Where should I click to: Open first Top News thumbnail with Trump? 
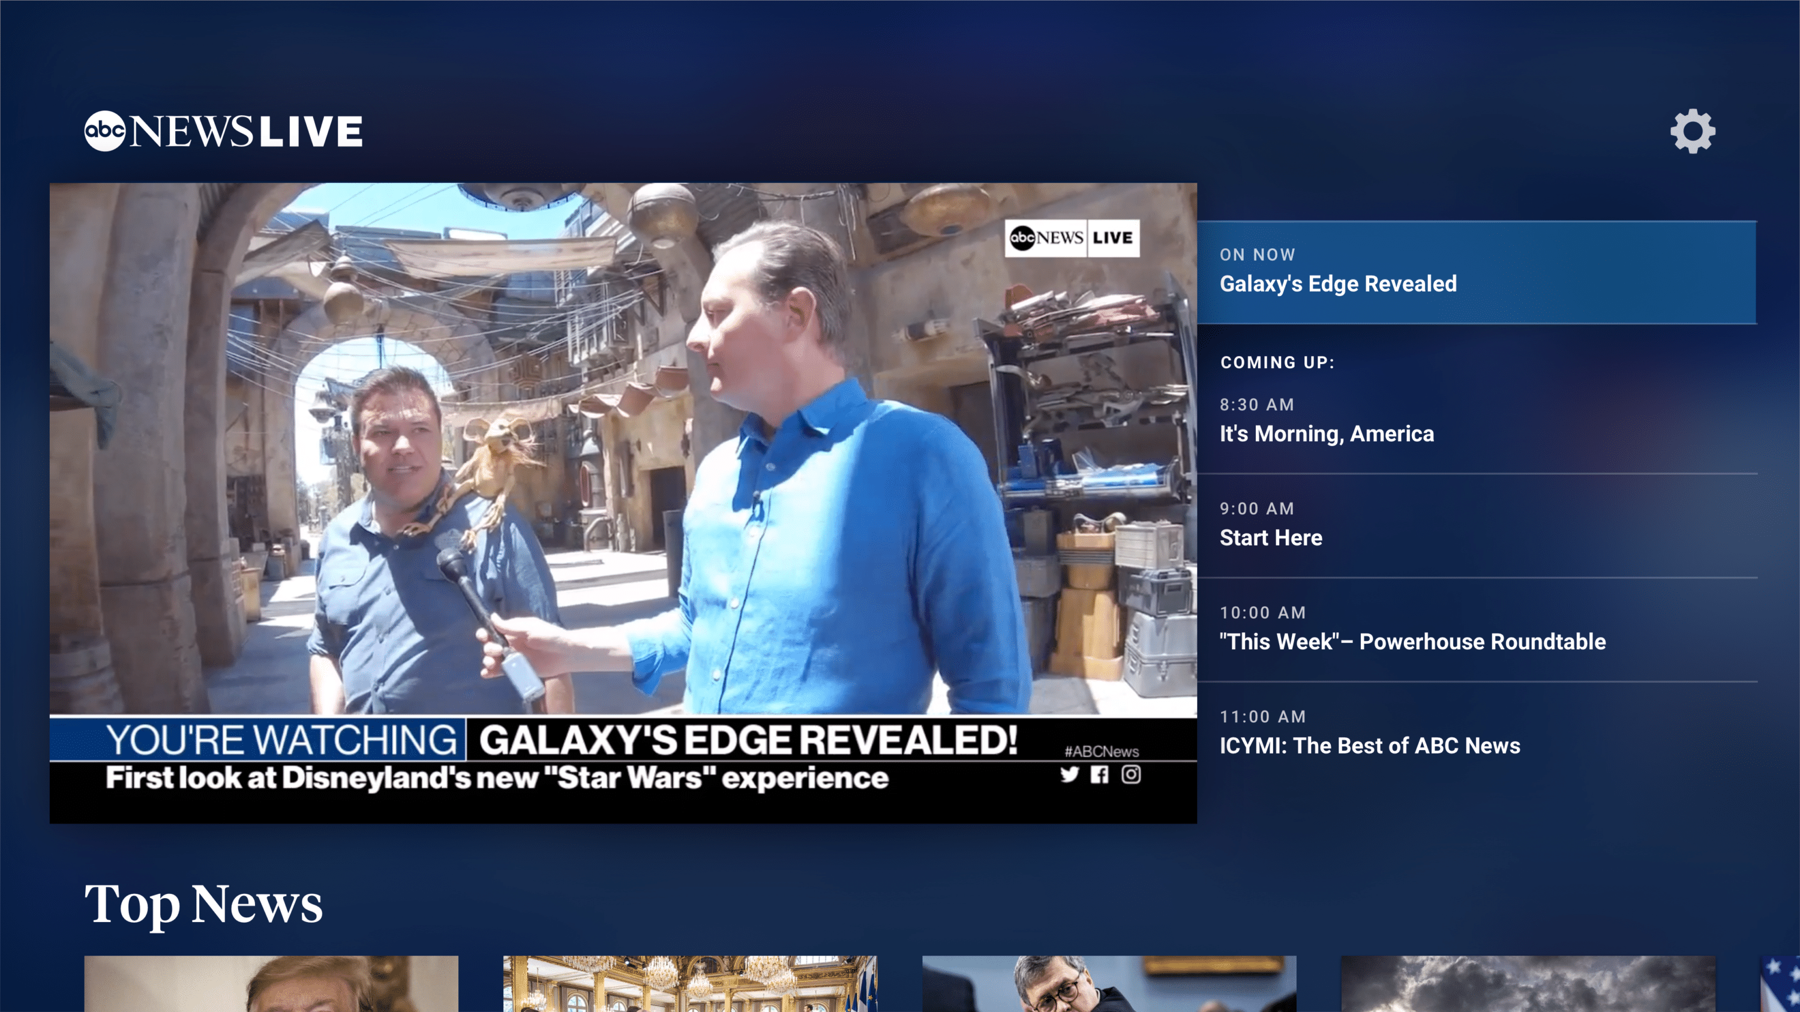click(271, 983)
